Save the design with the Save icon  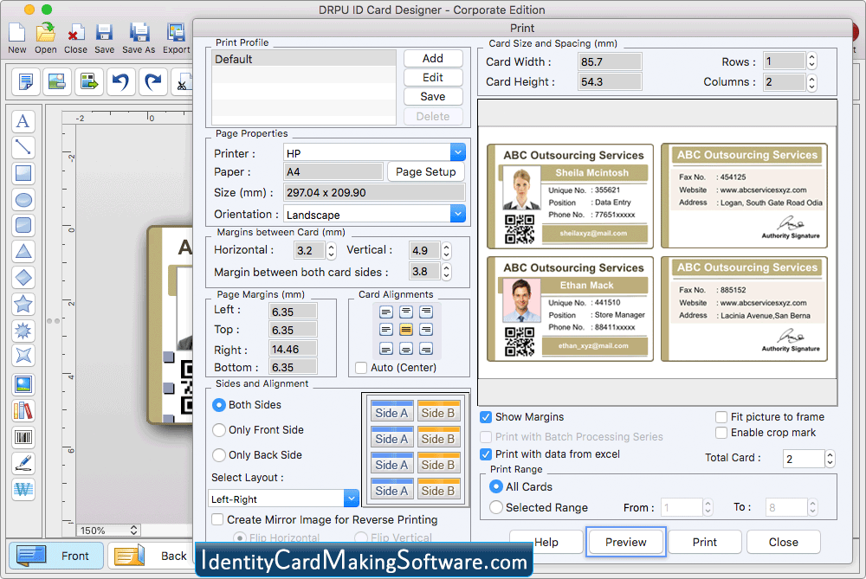104,38
